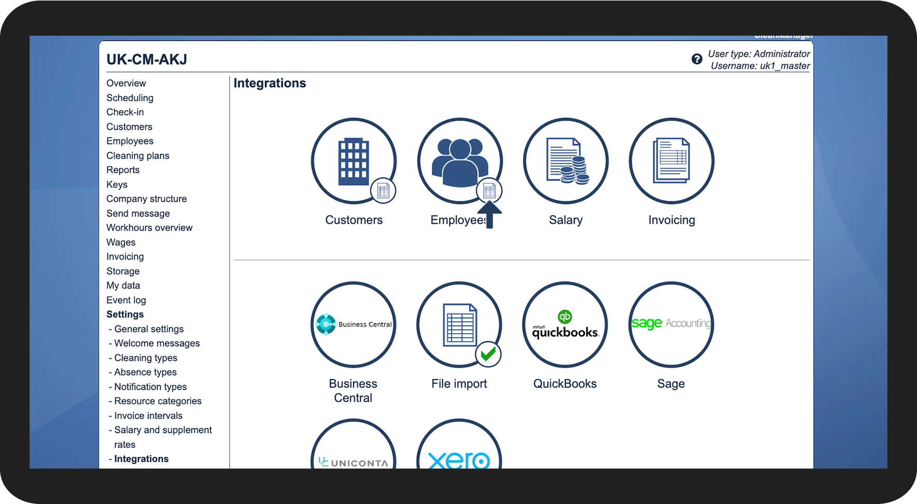Open Absence types submenu item
Screen dimensions: 917x504
tap(145, 372)
